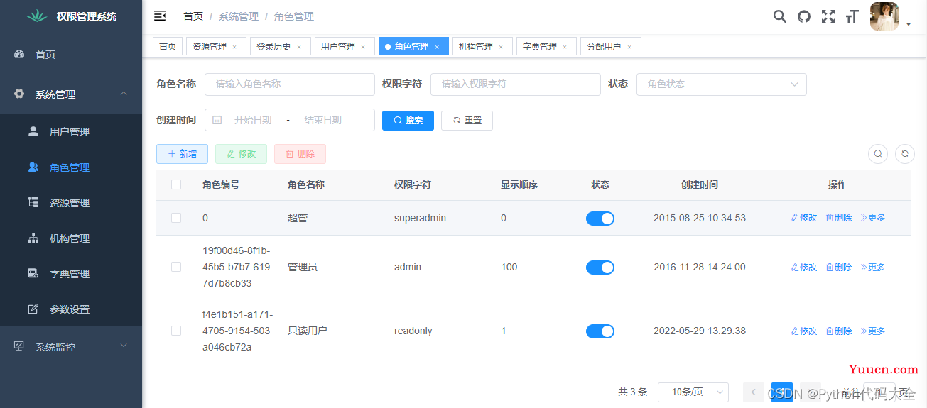Image resolution: width=927 pixels, height=408 pixels.
Task: Close the 用户管理 tab
Action: pos(363,47)
